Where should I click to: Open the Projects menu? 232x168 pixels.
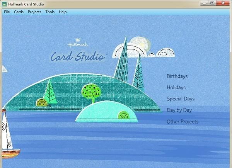pos(34,12)
